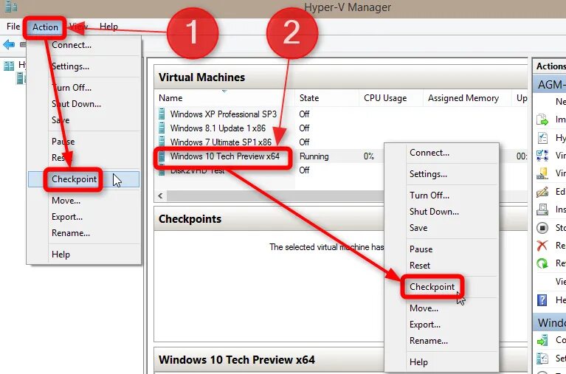The image size is (566, 374).
Task: Select Hyper-V Manager root node icon in tree
Action: click(9, 66)
